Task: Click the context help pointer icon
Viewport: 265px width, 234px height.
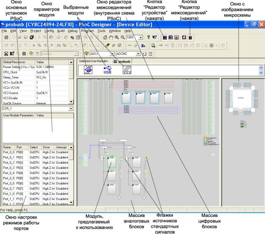Action: point(155,37)
